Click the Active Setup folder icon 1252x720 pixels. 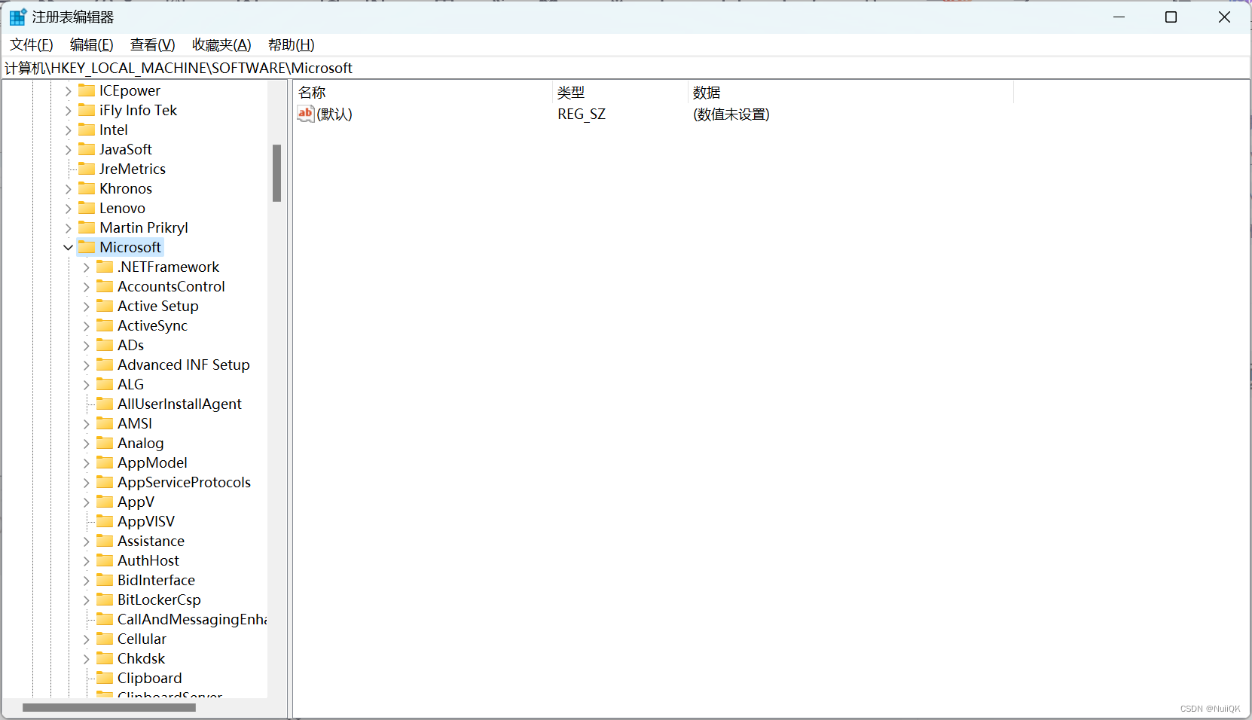tap(105, 306)
